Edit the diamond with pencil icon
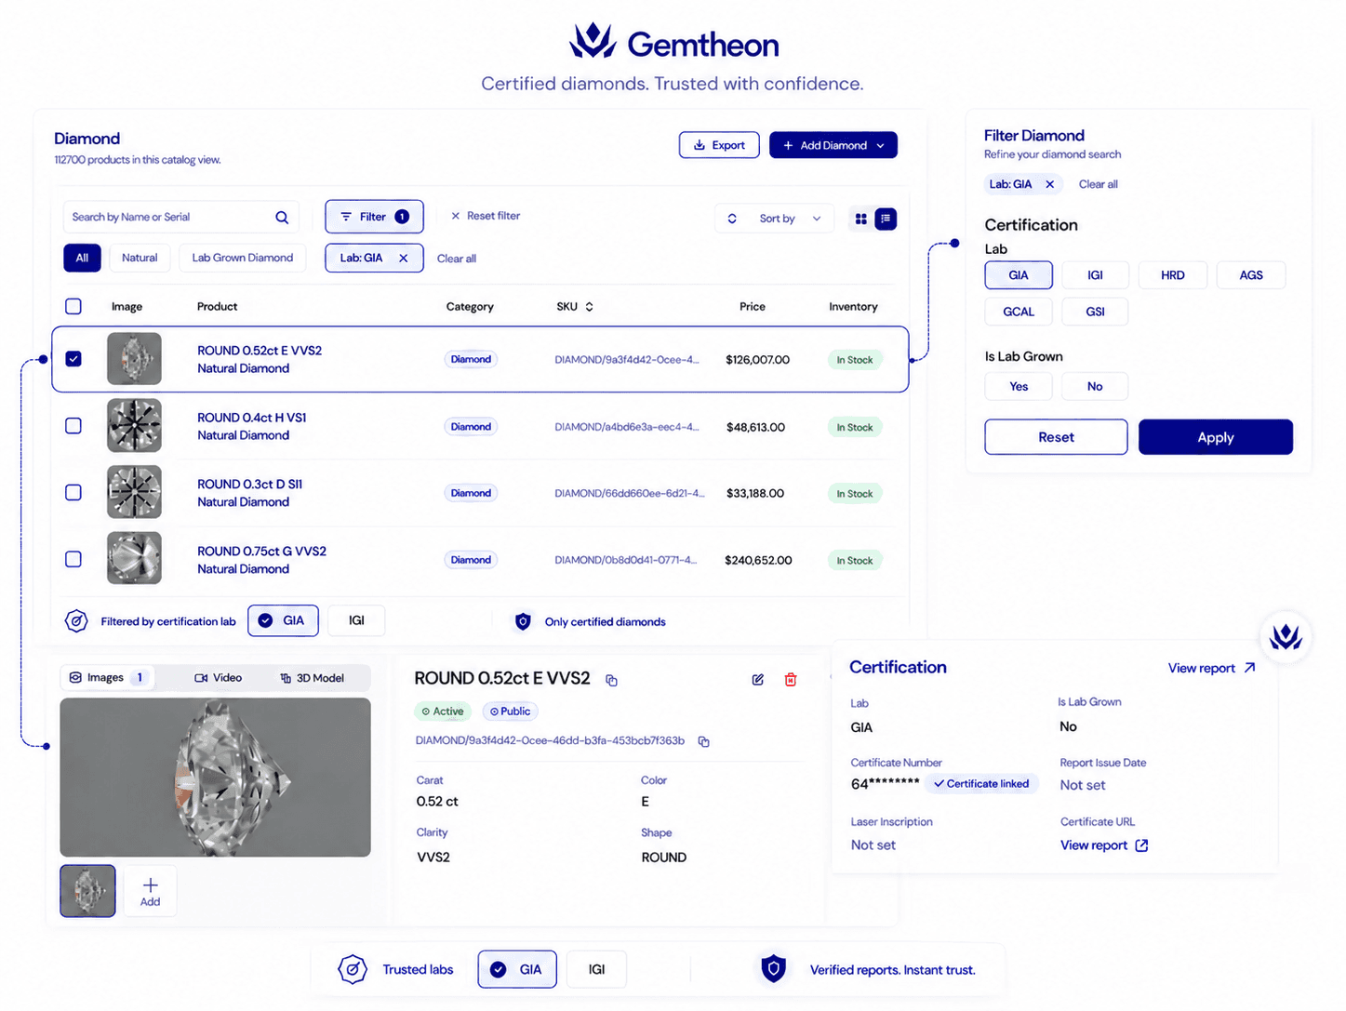 tap(758, 680)
